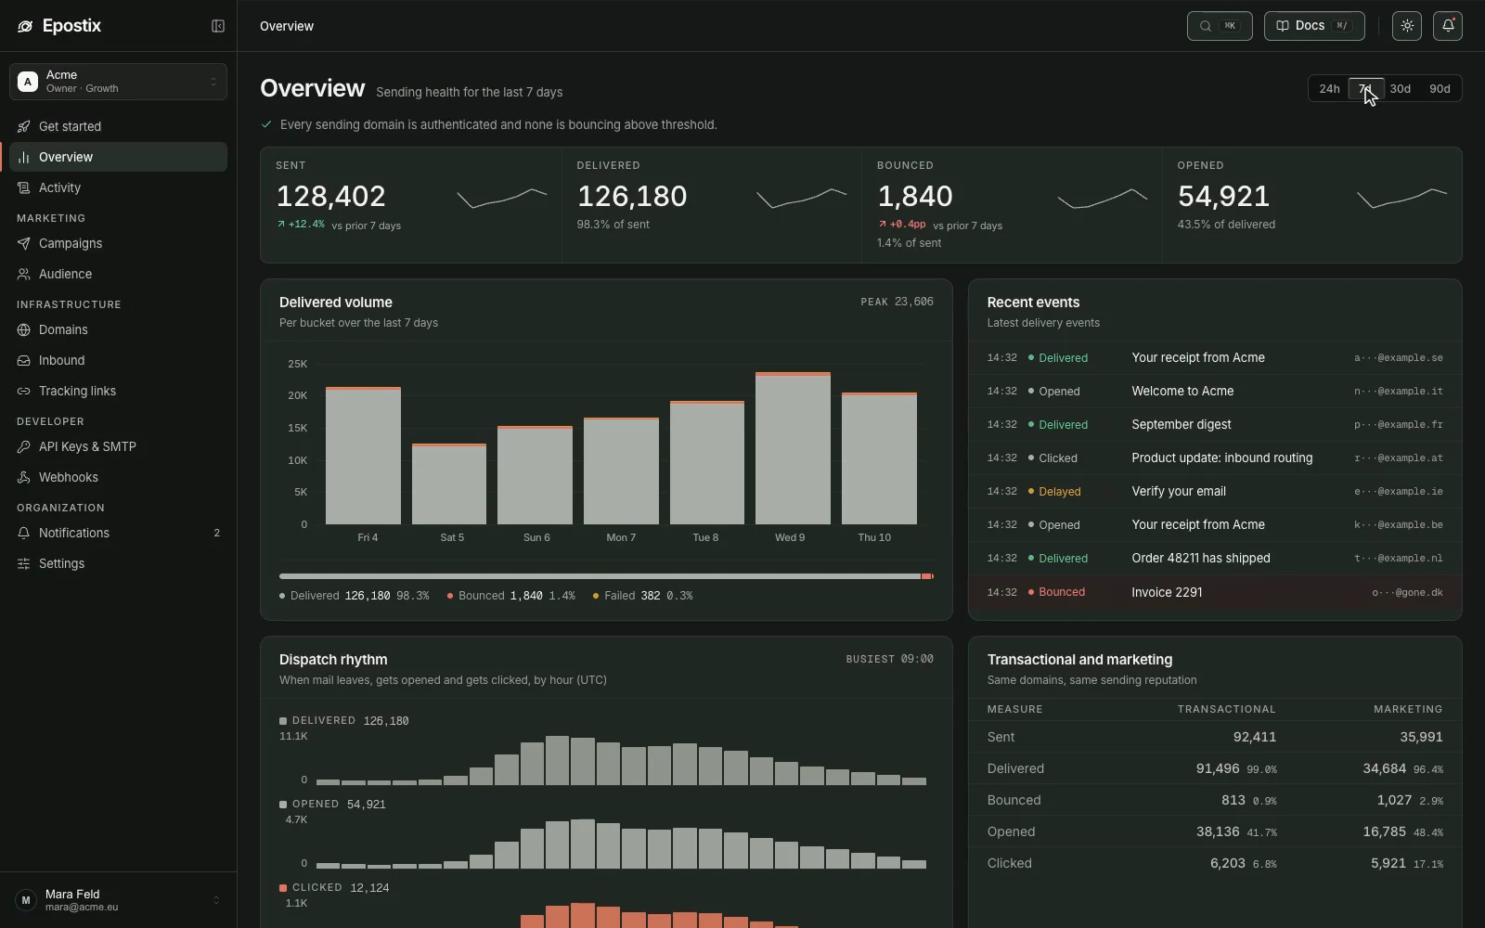
Task: Toggle the light/dark theme sun icon
Action: [x=1407, y=26]
